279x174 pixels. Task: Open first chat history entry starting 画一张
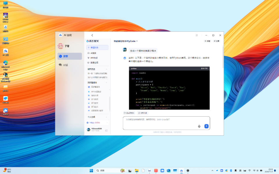[97, 73]
